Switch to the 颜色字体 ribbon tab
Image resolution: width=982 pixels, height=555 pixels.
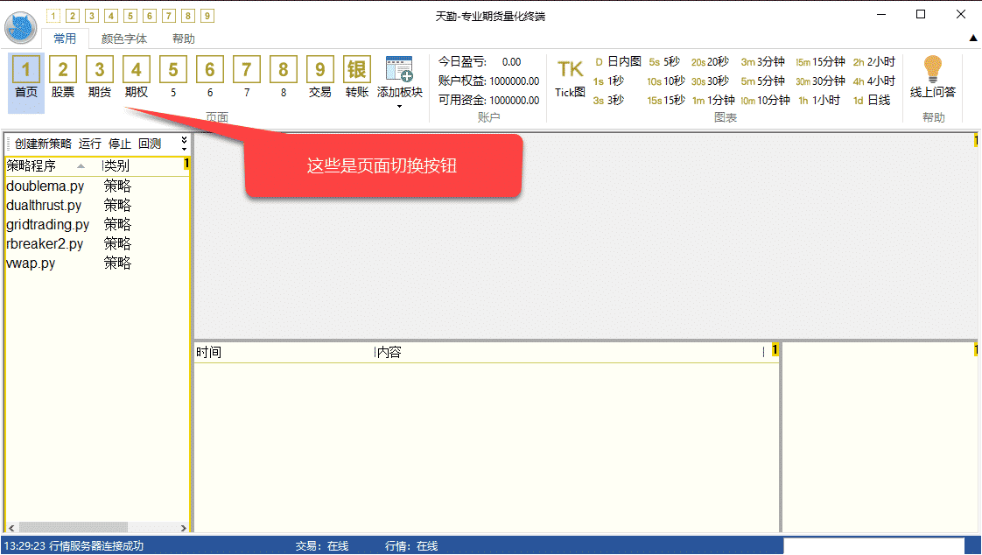(x=124, y=39)
